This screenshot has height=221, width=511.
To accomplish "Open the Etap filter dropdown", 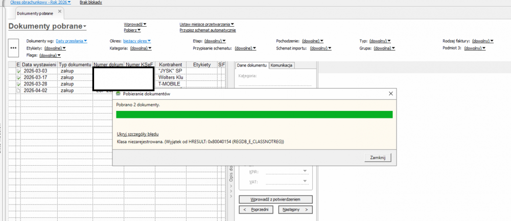I will 215,41.
